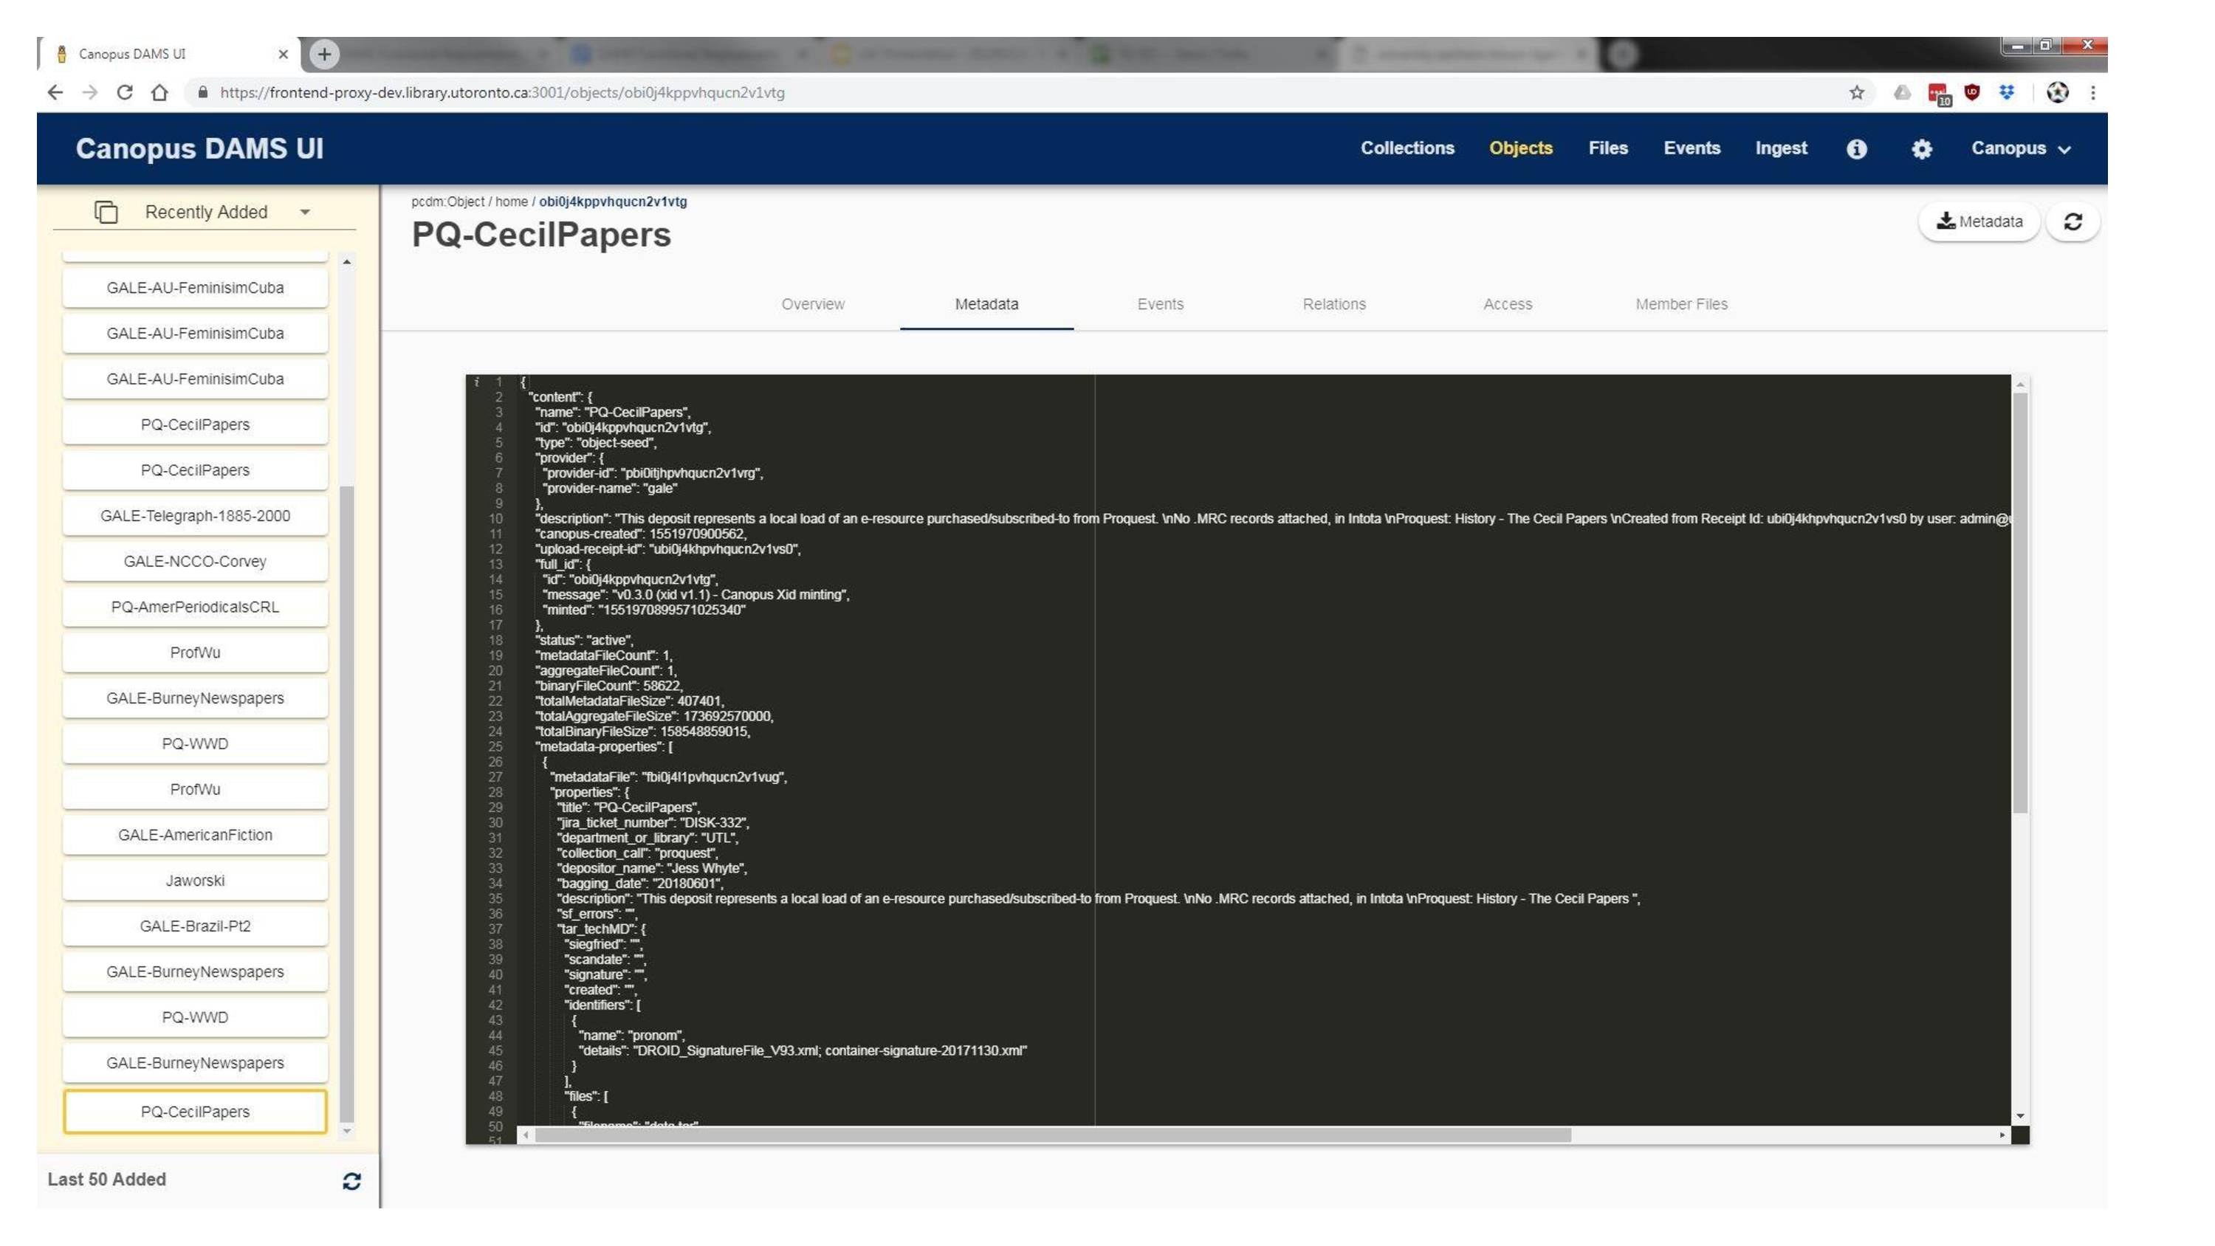Open the Google Drive extension icon
Image resolution: width=2215 pixels, height=1246 pixels.
[1902, 92]
